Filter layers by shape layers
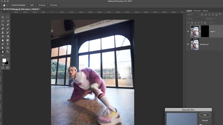 [x=213, y=15]
